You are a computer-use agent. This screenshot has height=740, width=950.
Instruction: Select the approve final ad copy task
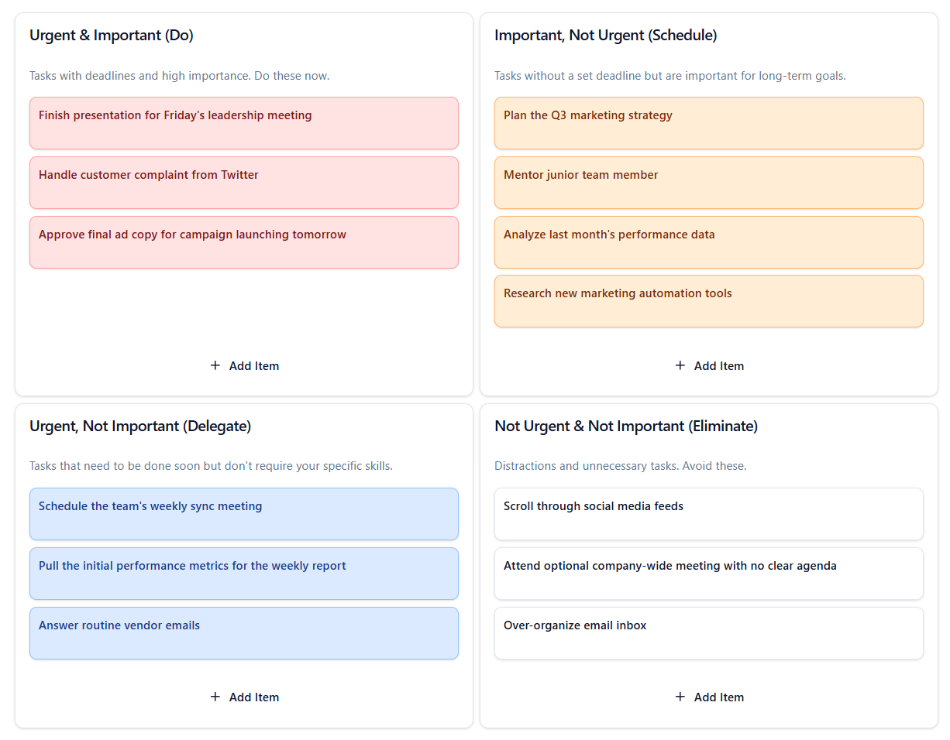point(243,242)
